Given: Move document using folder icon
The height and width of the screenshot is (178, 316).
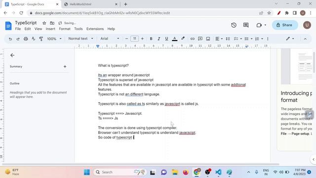Looking at the screenshot, I should pyautogui.click(x=52, y=23).
